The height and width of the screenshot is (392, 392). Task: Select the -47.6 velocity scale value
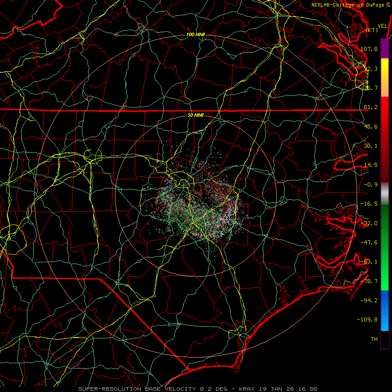[x=369, y=243]
